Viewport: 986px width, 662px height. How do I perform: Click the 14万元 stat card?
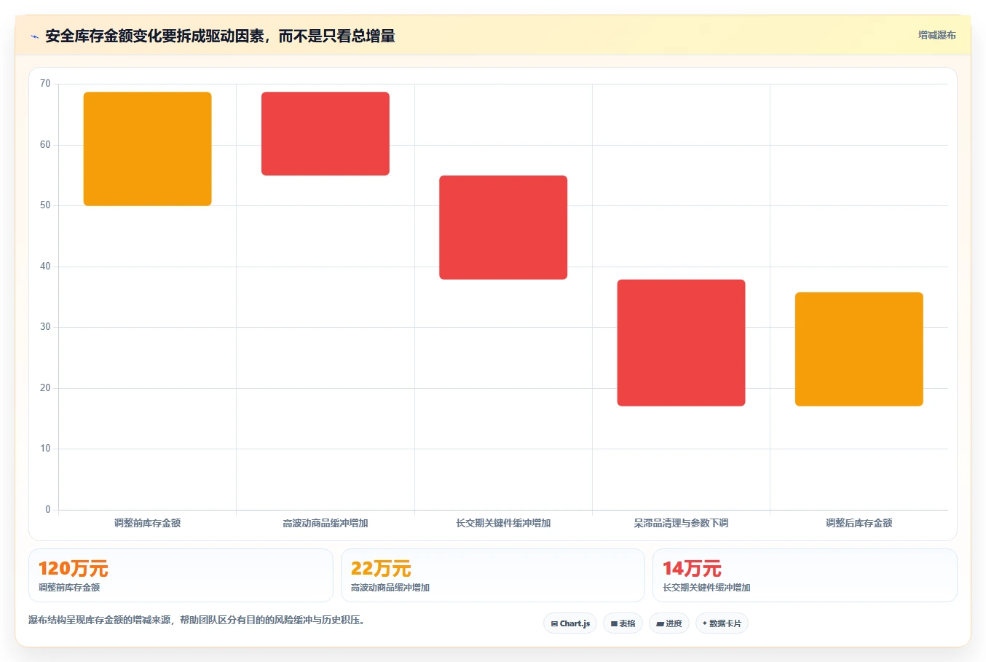click(805, 575)
